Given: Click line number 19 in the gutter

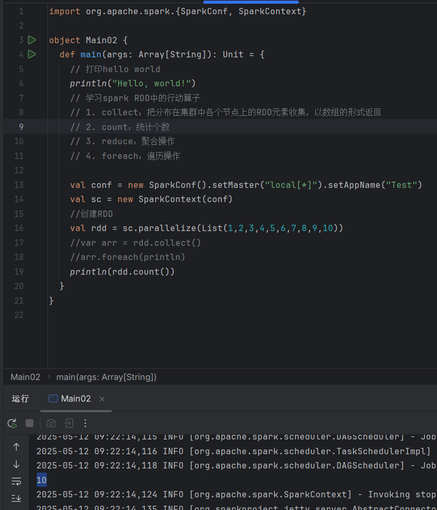Looking at the screenshot, I should 19,272.
